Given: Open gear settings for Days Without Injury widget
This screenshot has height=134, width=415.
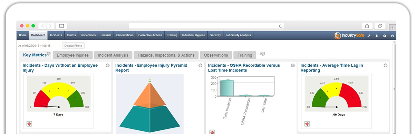Looking at the screenshot, I should (x=108, y=65).
